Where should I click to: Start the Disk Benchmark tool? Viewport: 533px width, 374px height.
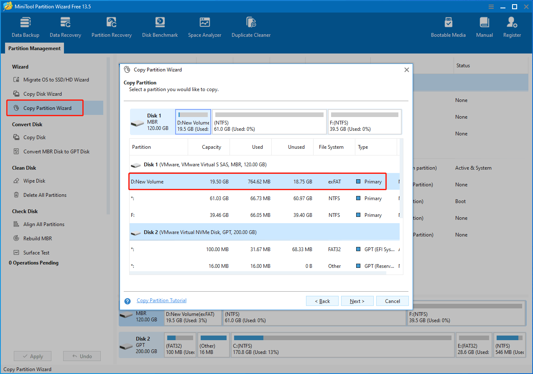coord(160,26)
